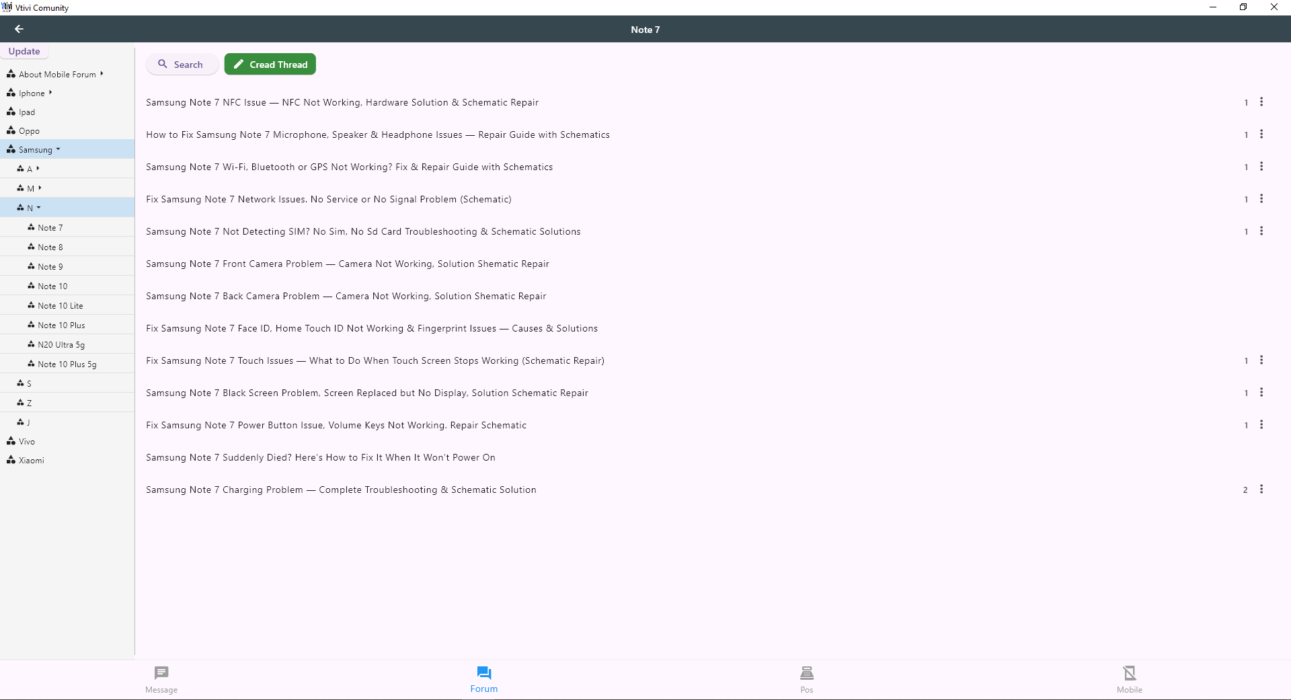1291x700 pixels.
Task: Open options menu for NFC Issue thread
Action: coord(1261,102)
